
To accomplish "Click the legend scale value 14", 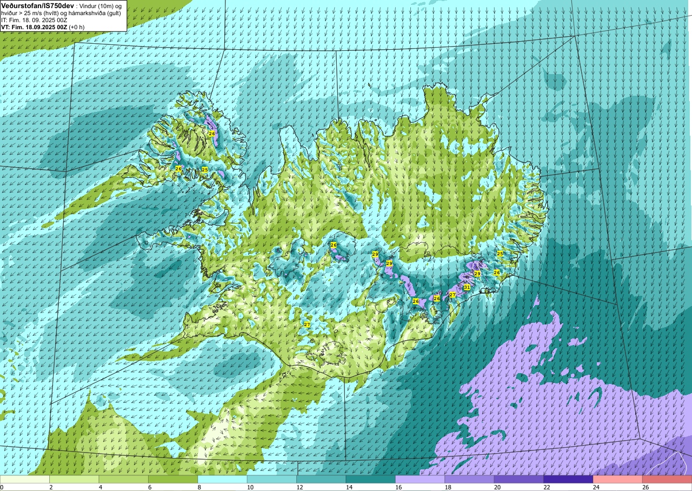I will coord(349,487).
